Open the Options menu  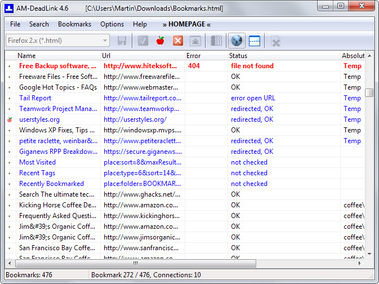[x=112, y=24]
